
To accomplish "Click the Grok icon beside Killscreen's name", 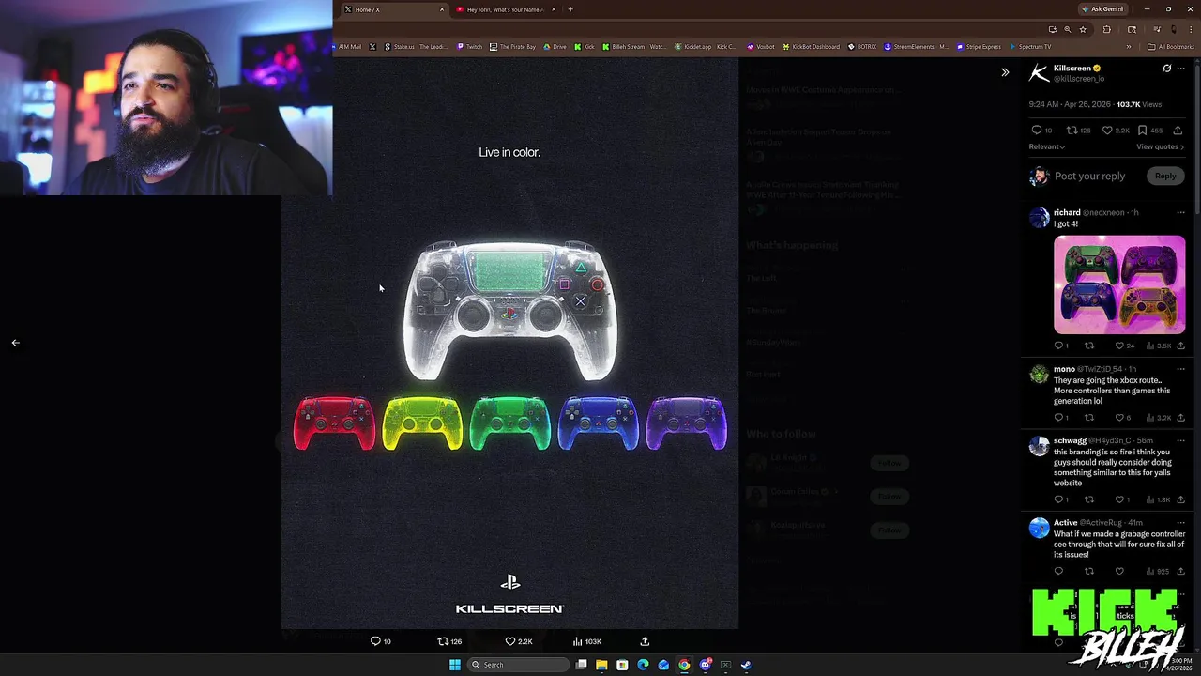I will pos(1166,69).
